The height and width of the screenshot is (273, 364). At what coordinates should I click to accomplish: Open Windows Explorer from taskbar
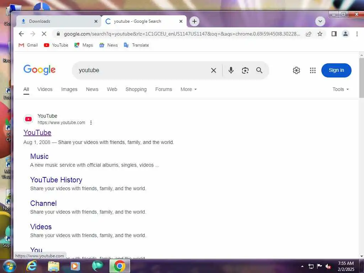[x=54, y=266]
